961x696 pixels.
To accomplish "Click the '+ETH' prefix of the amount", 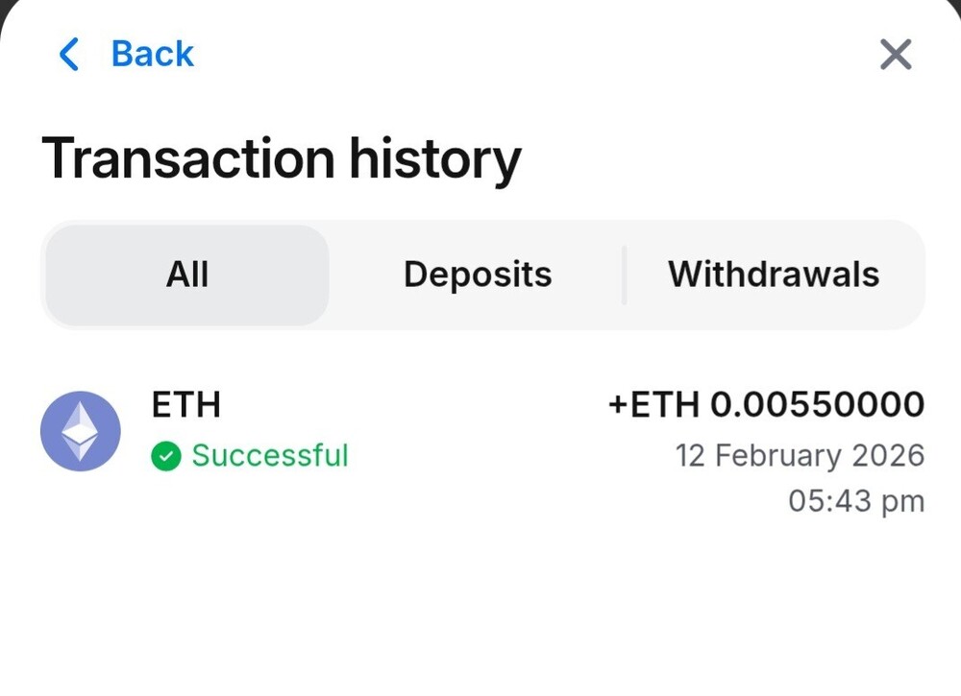I will tap(653, 405).
